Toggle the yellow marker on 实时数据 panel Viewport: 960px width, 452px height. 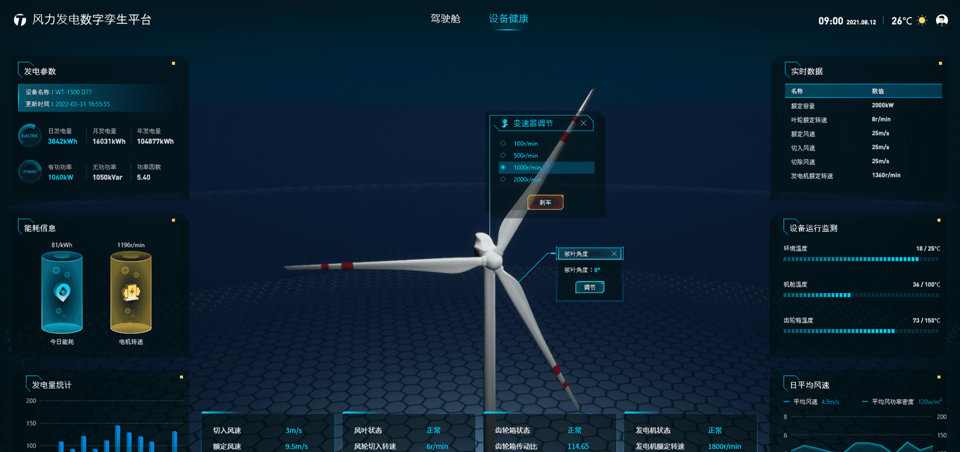pos(940,64)
